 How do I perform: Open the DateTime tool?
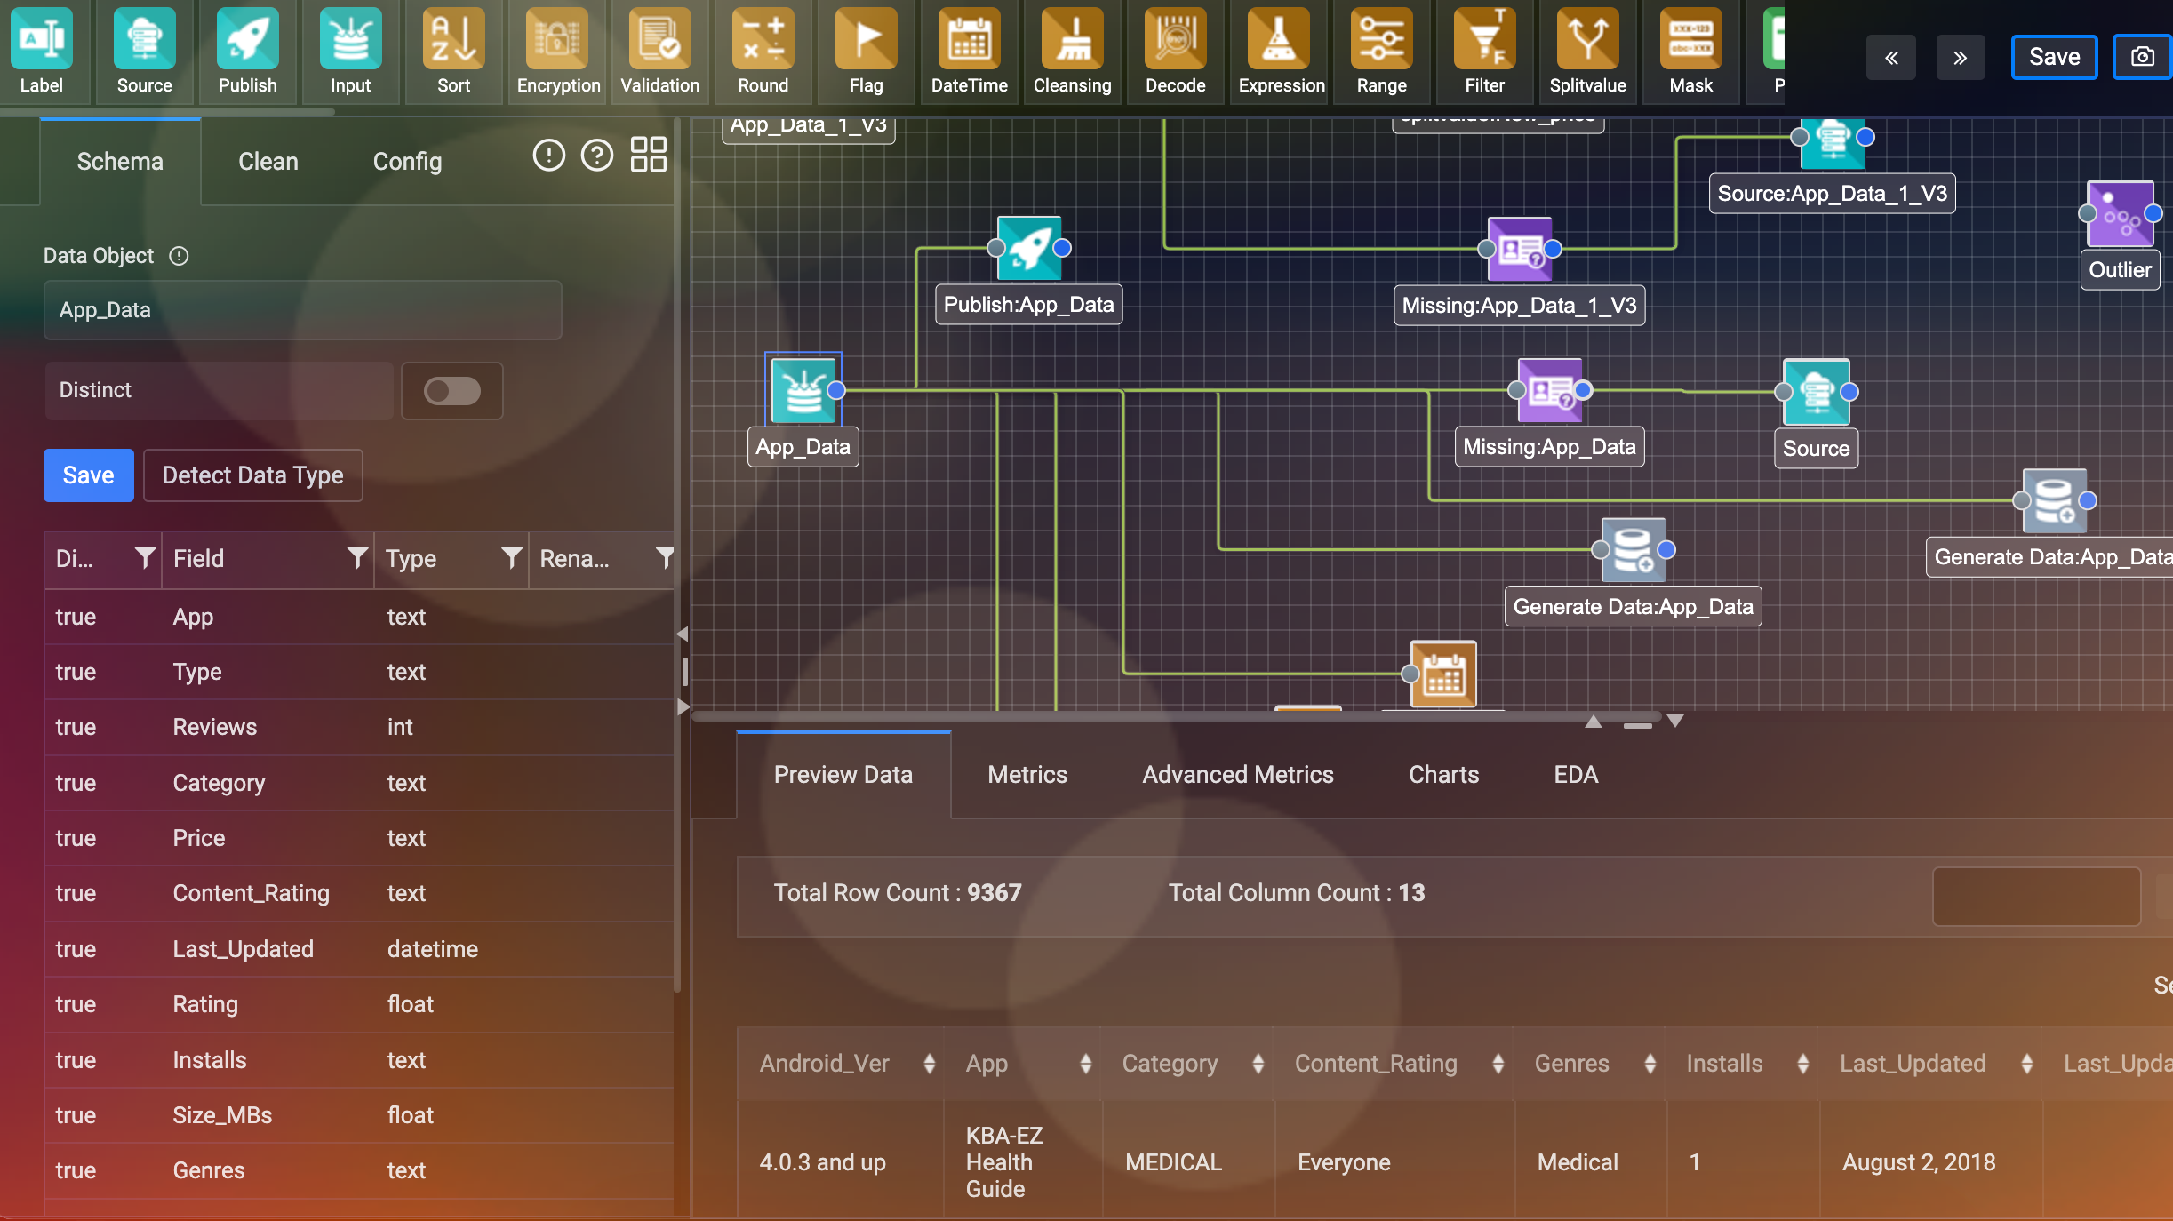969,40
